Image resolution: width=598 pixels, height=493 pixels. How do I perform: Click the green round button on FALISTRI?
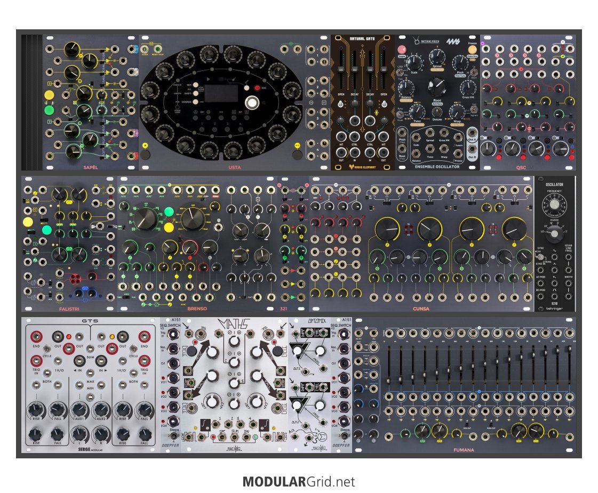[46, 230]
